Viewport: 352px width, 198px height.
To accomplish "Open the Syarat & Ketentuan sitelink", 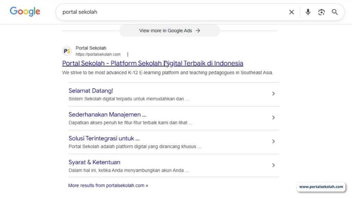I will 94,162.
